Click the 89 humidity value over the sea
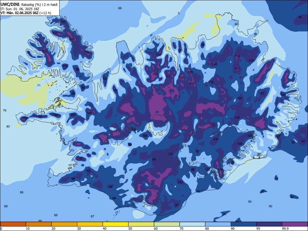This screenshot has width=308, height=231. pos(56,215)
